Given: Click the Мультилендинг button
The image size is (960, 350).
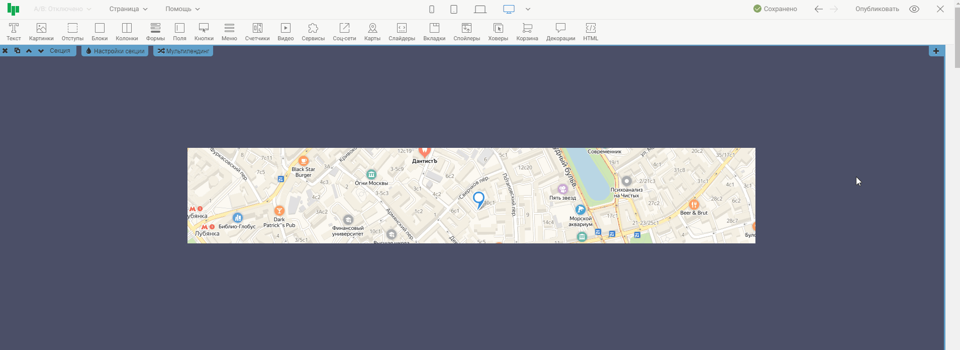Looking at the screenshot, I should click(x=183, y=51).
